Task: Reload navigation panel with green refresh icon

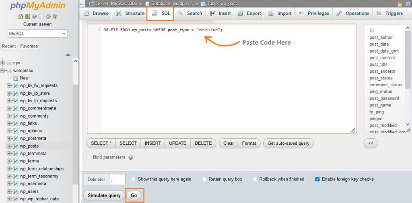Action: tap(55, 16)
